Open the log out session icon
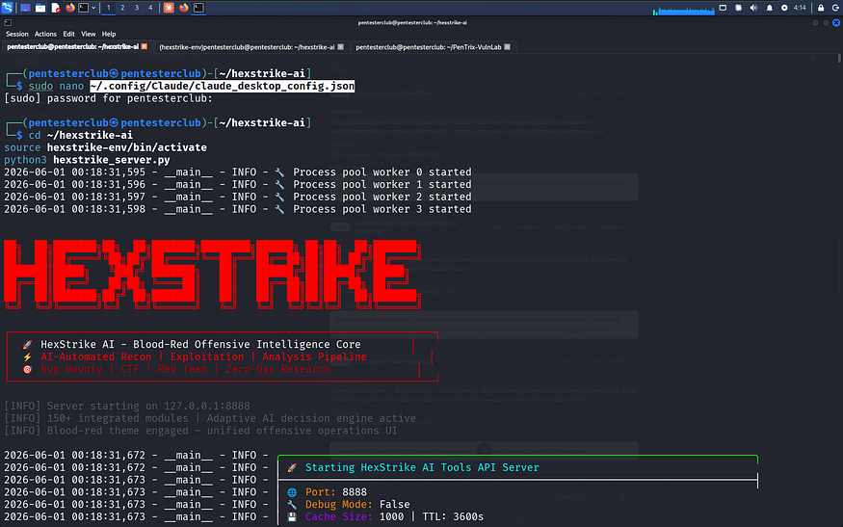The height and width of the screenshot is (527, 843). [x=836, y=8]
